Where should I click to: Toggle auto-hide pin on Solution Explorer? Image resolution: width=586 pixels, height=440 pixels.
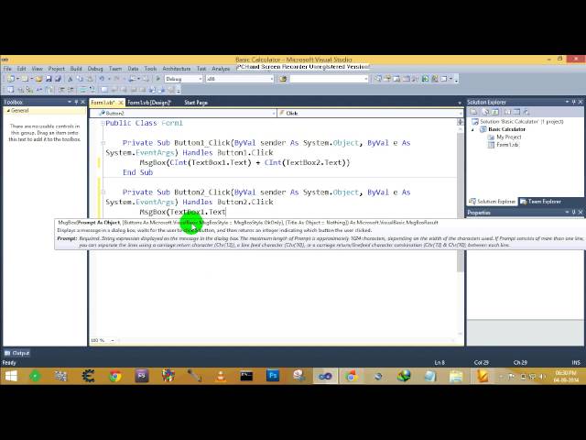coord(574,102)
